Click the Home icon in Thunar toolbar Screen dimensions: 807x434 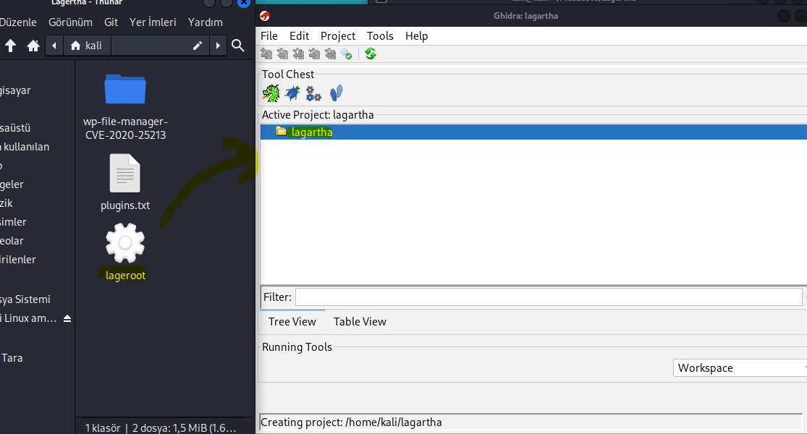pos(33,46)
